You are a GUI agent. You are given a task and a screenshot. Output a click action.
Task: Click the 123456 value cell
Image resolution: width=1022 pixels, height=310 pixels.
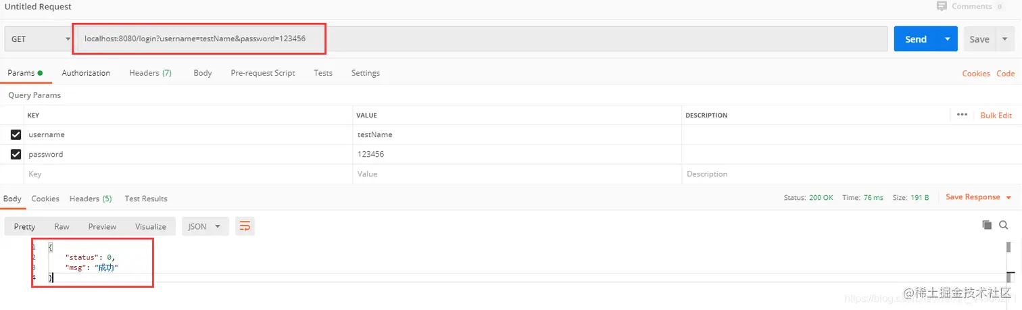pyautogui.click(x=517, y=154)
